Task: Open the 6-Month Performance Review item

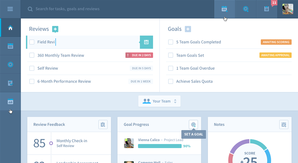Action: click(x=64, y=81)
